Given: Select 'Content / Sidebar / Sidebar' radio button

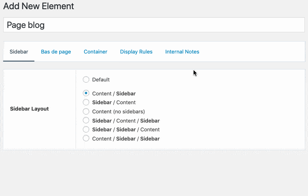Looking at the screenshot, I should coord(86,139).
